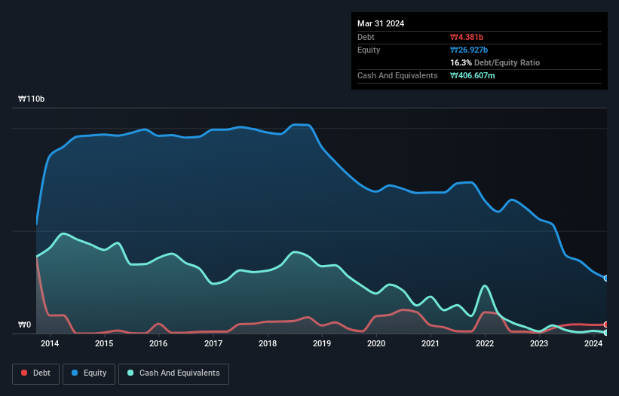Screen dimensions: 619x396
Task: Click the ₩0 y-axis label
Action: click(24, 324)
